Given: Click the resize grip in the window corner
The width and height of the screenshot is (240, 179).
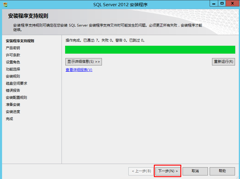Looking at the screenshot, I should [x=237, y=178].
